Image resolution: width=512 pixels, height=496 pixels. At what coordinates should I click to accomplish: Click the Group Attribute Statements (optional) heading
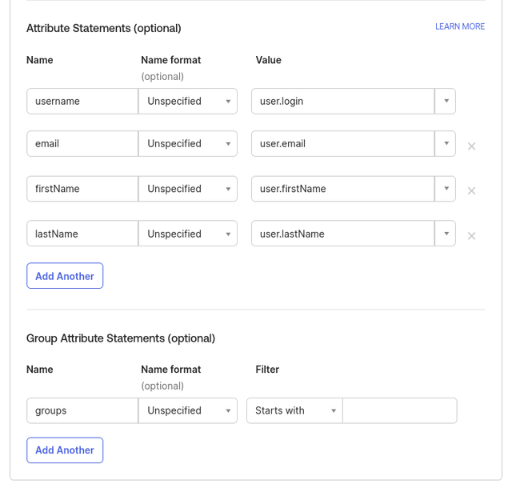point(121,338)
